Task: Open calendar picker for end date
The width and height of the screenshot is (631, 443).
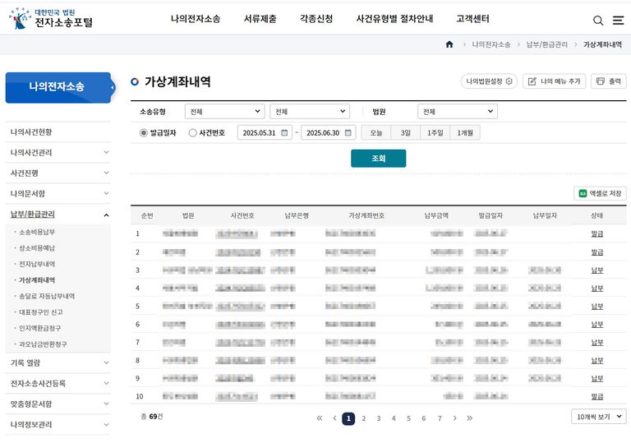Action: coord(348,132)
